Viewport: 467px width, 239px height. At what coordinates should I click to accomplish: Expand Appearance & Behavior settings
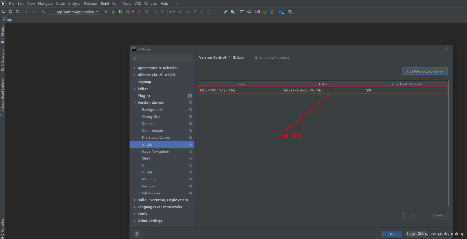click(x=135, y=68)
